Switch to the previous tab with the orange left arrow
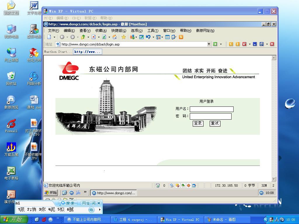299x224 pixels. click(x=231, y=44)
